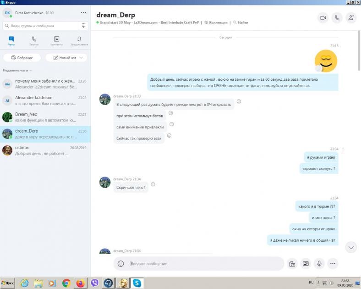Collapse the Недавние чаты list
The height and width of the screenshot is (289, 361).
[x=31, y=70]
